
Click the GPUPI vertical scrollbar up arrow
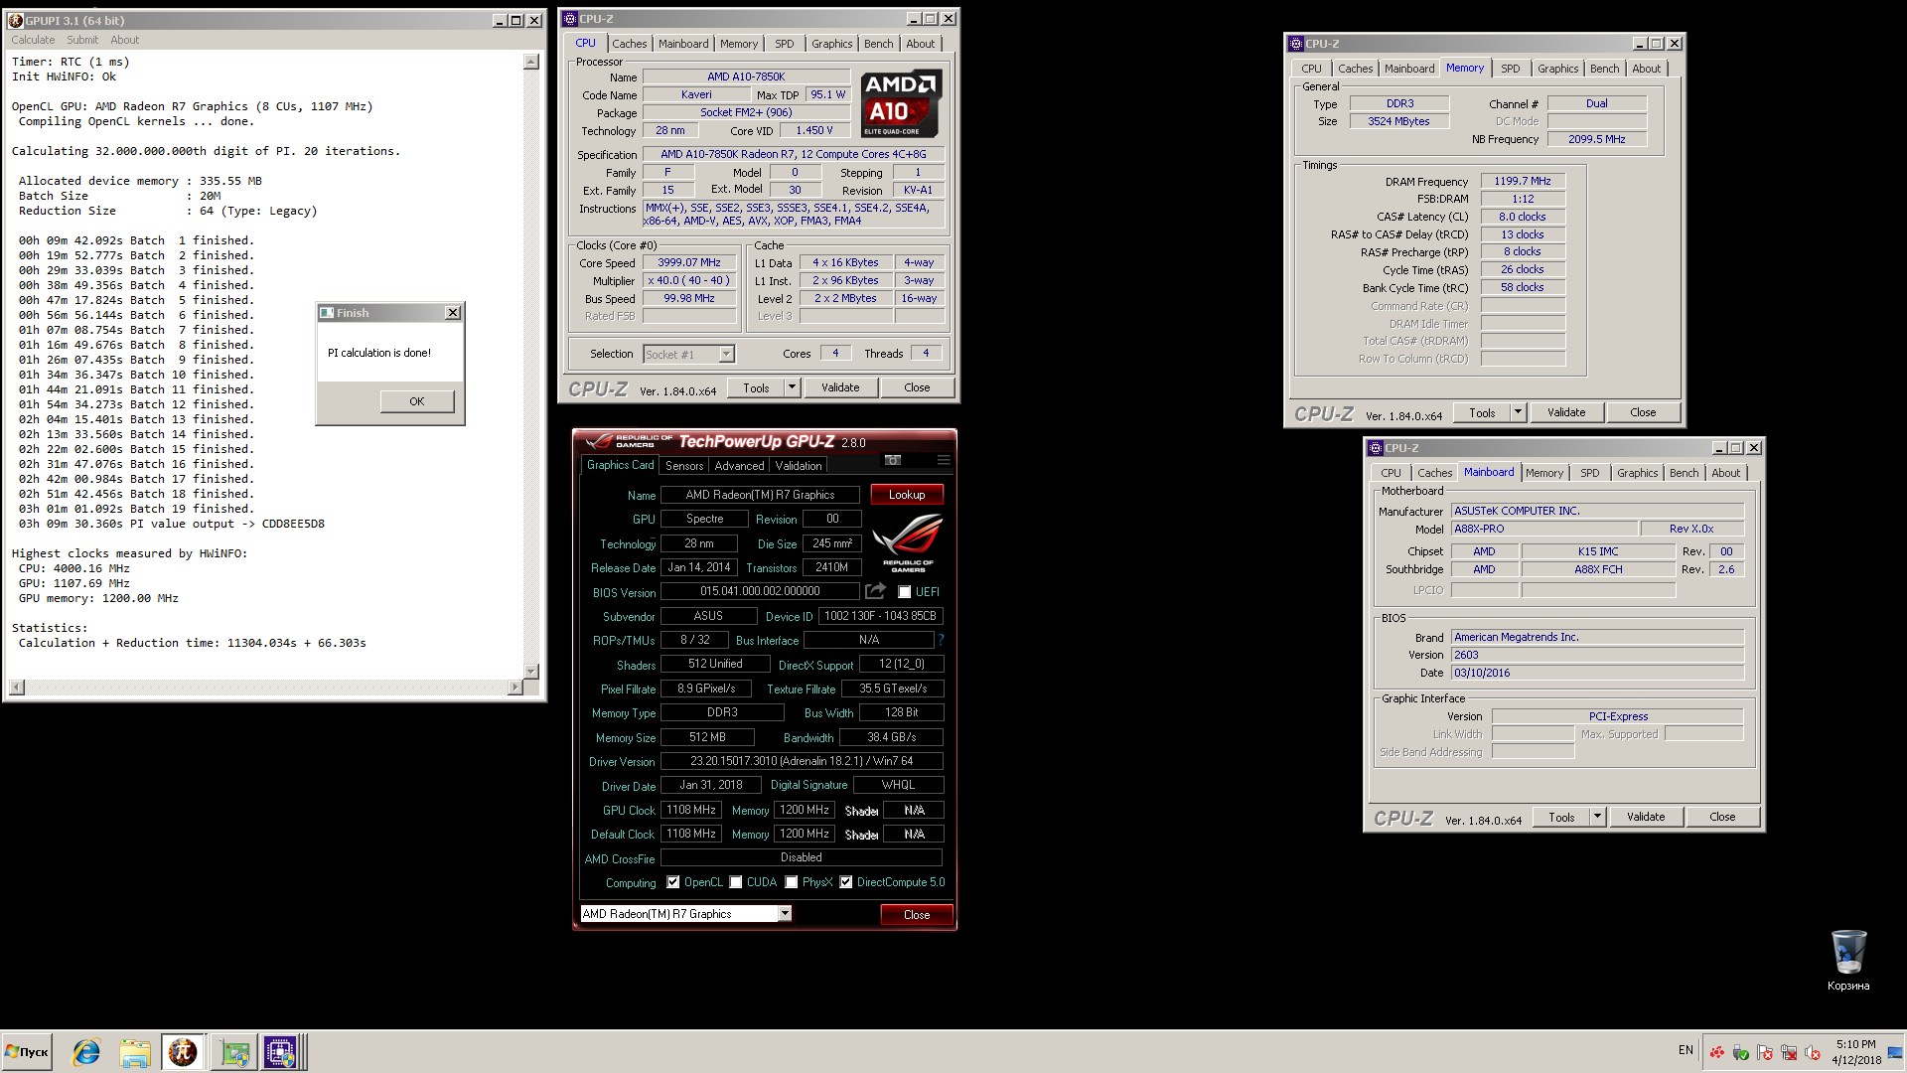pyautogui.click(x=531, y=62)
